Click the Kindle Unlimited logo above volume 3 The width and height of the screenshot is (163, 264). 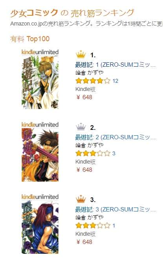point(40,197)
